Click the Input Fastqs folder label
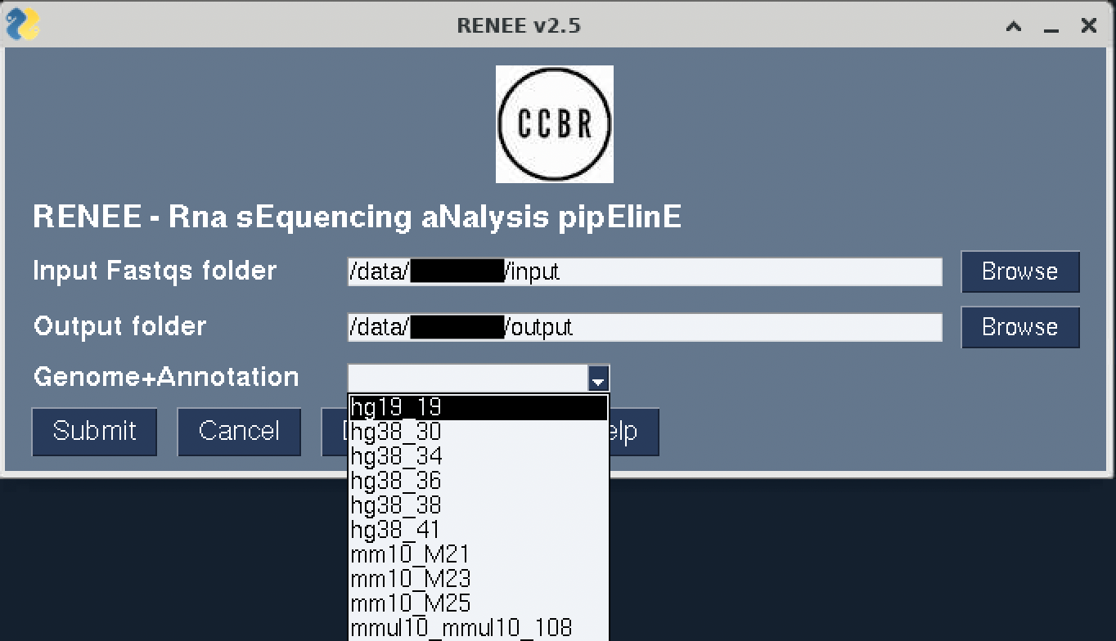Image resolution: width=1116 pixels, height=641 pixels. click(x=155, y=271)
